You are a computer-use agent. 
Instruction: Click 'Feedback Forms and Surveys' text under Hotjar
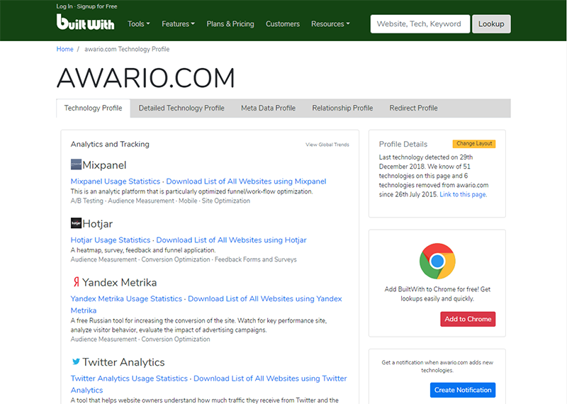(256, 259)
